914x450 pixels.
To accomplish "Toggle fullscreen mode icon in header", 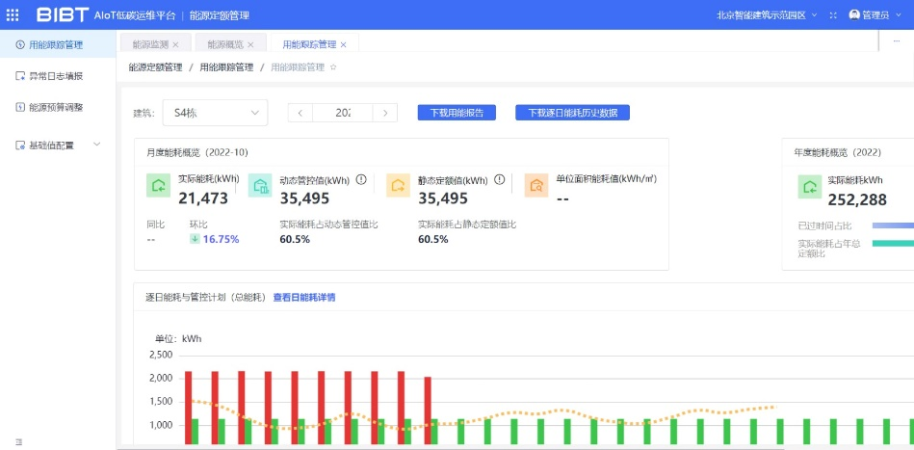I will 833,15.
